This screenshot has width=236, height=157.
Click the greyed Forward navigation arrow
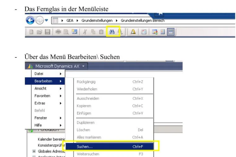pyautogui.click(x=40, y=20)
